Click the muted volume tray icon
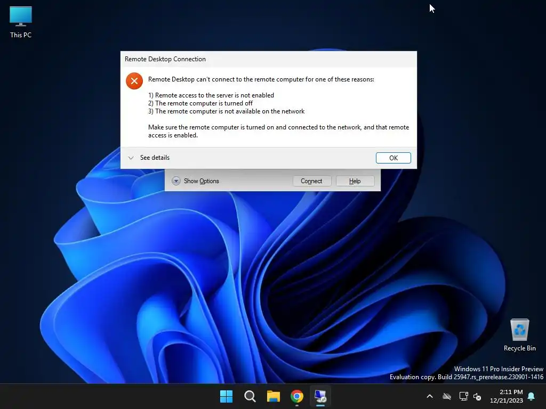The height and width of the screenshot is (409, 546). (x=477, y=396)
